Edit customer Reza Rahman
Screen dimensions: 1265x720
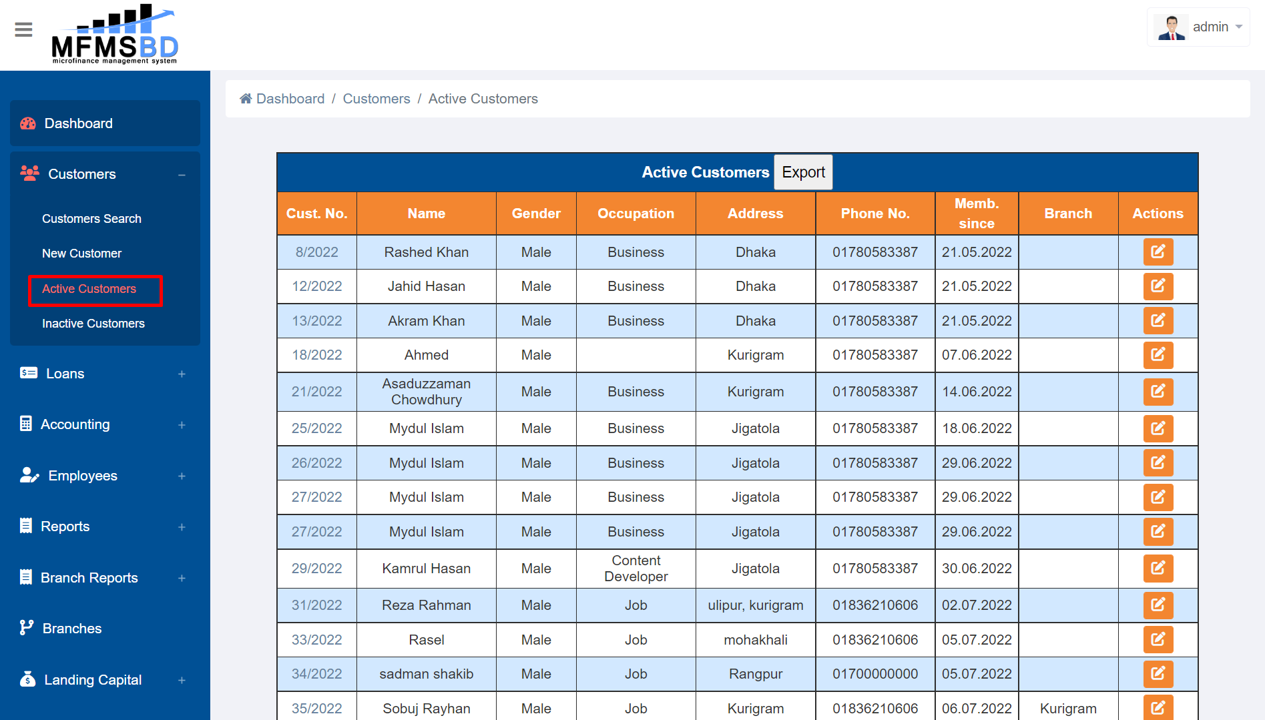click(x=1158, y=605)
